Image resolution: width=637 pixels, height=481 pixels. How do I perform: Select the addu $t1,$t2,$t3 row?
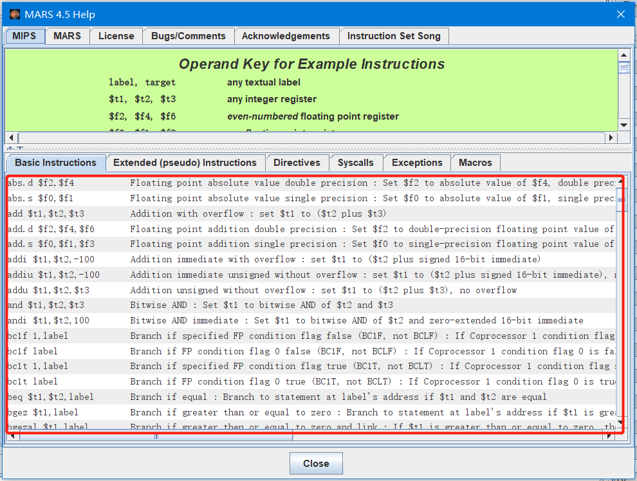[x=311, y=290]
